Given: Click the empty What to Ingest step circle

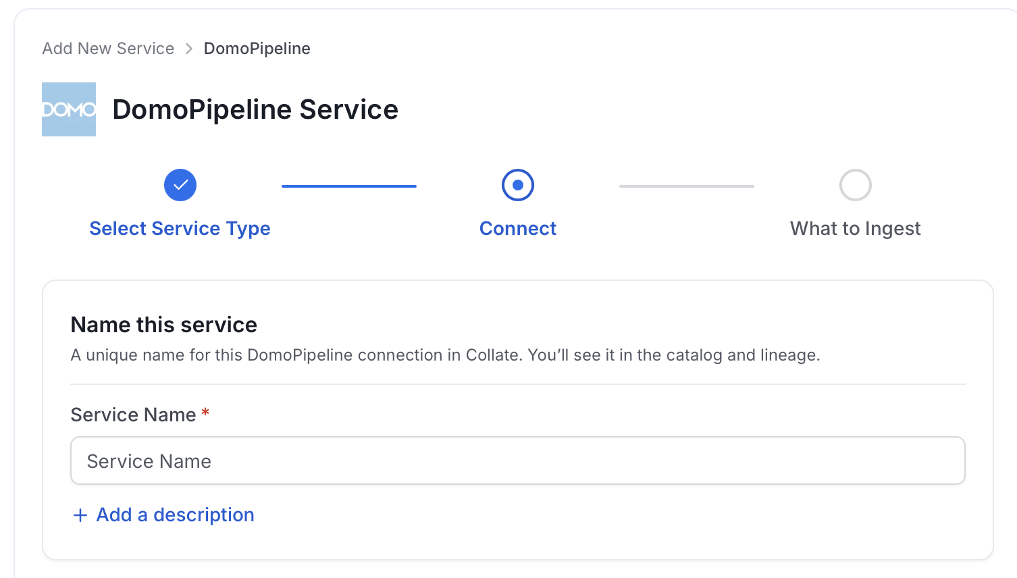Looking at the screenshot, I should coord(856,185).
